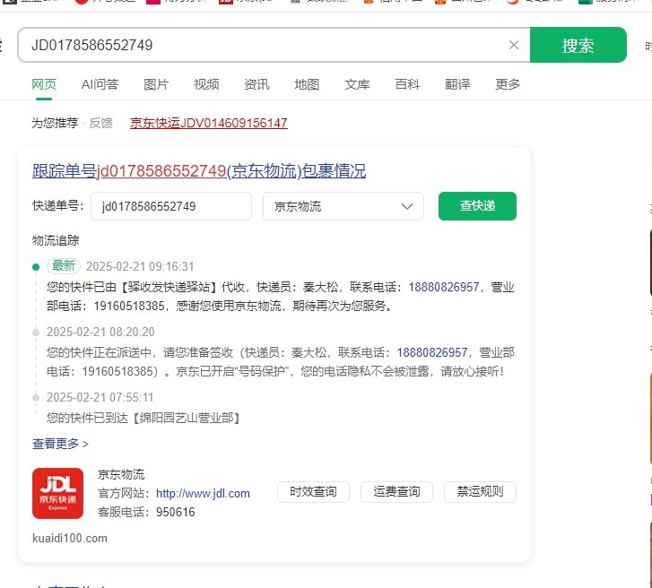Screen dimensions: 652x588
Task: Click the green 搜索 search button
Action: [578, 45]
